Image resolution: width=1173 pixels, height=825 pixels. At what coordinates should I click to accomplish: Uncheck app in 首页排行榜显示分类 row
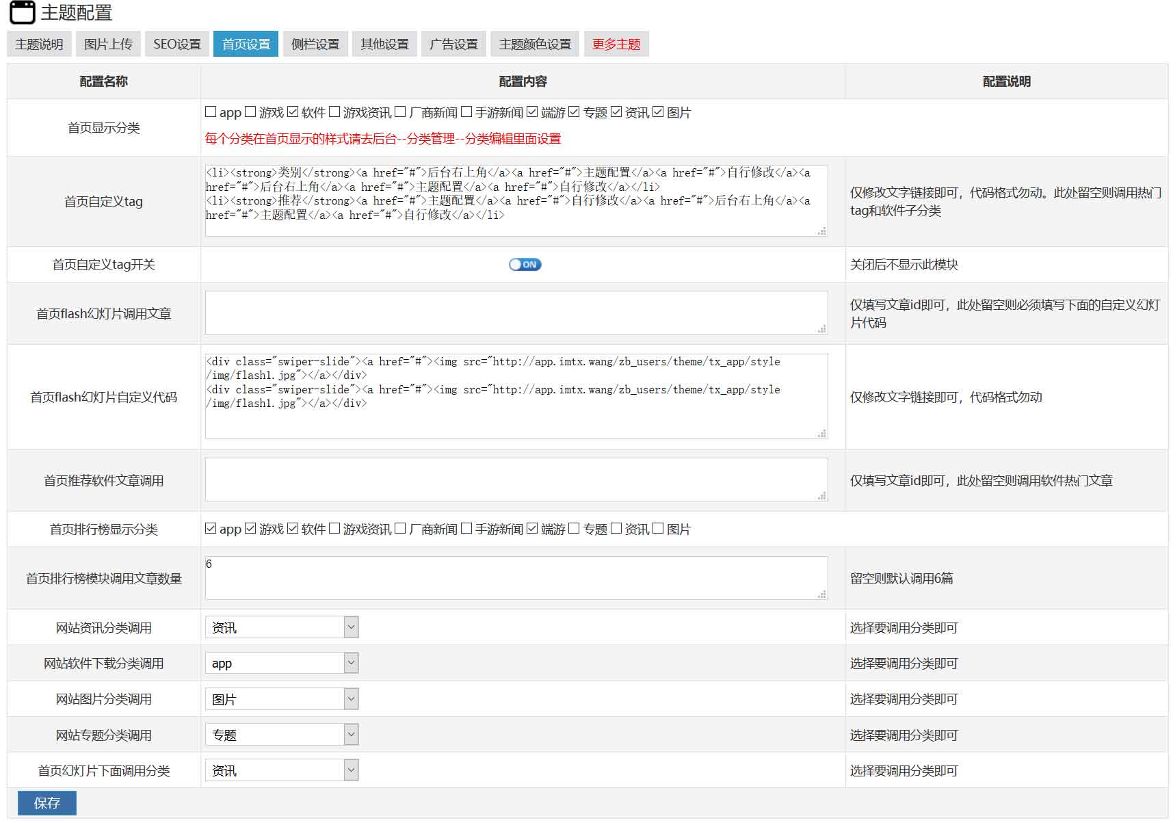point(211,528)
